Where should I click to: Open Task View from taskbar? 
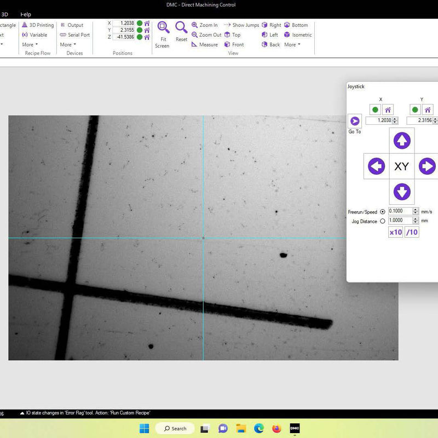[x=205, y=428]
